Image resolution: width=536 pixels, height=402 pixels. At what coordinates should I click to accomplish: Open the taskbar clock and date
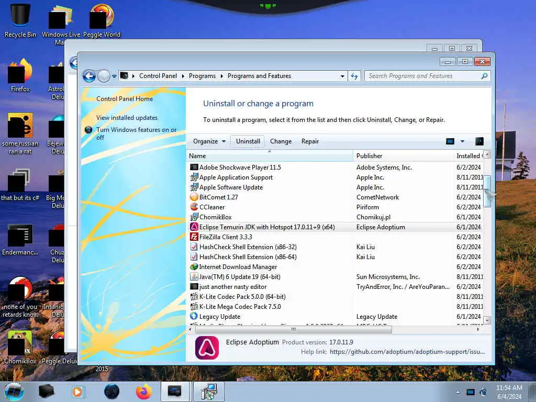click(x=509, y=392)
